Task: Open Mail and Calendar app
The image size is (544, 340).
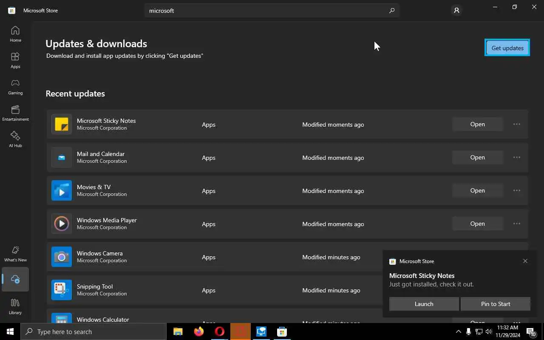Action: [478, 157]
